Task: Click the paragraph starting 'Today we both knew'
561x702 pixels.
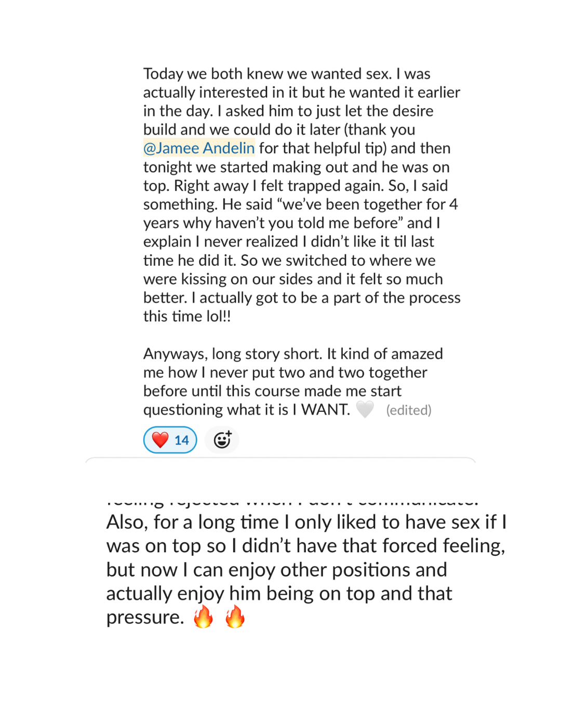Action: pos(302,195)
